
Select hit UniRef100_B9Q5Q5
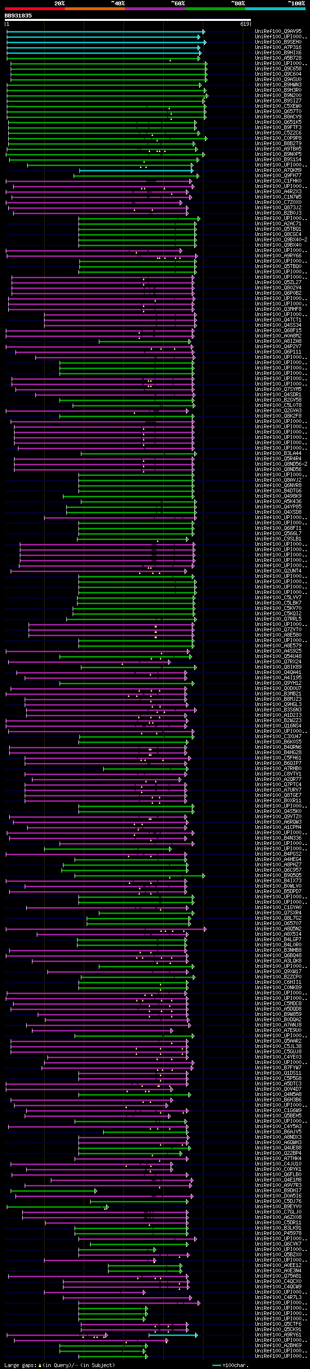(278, 875)
